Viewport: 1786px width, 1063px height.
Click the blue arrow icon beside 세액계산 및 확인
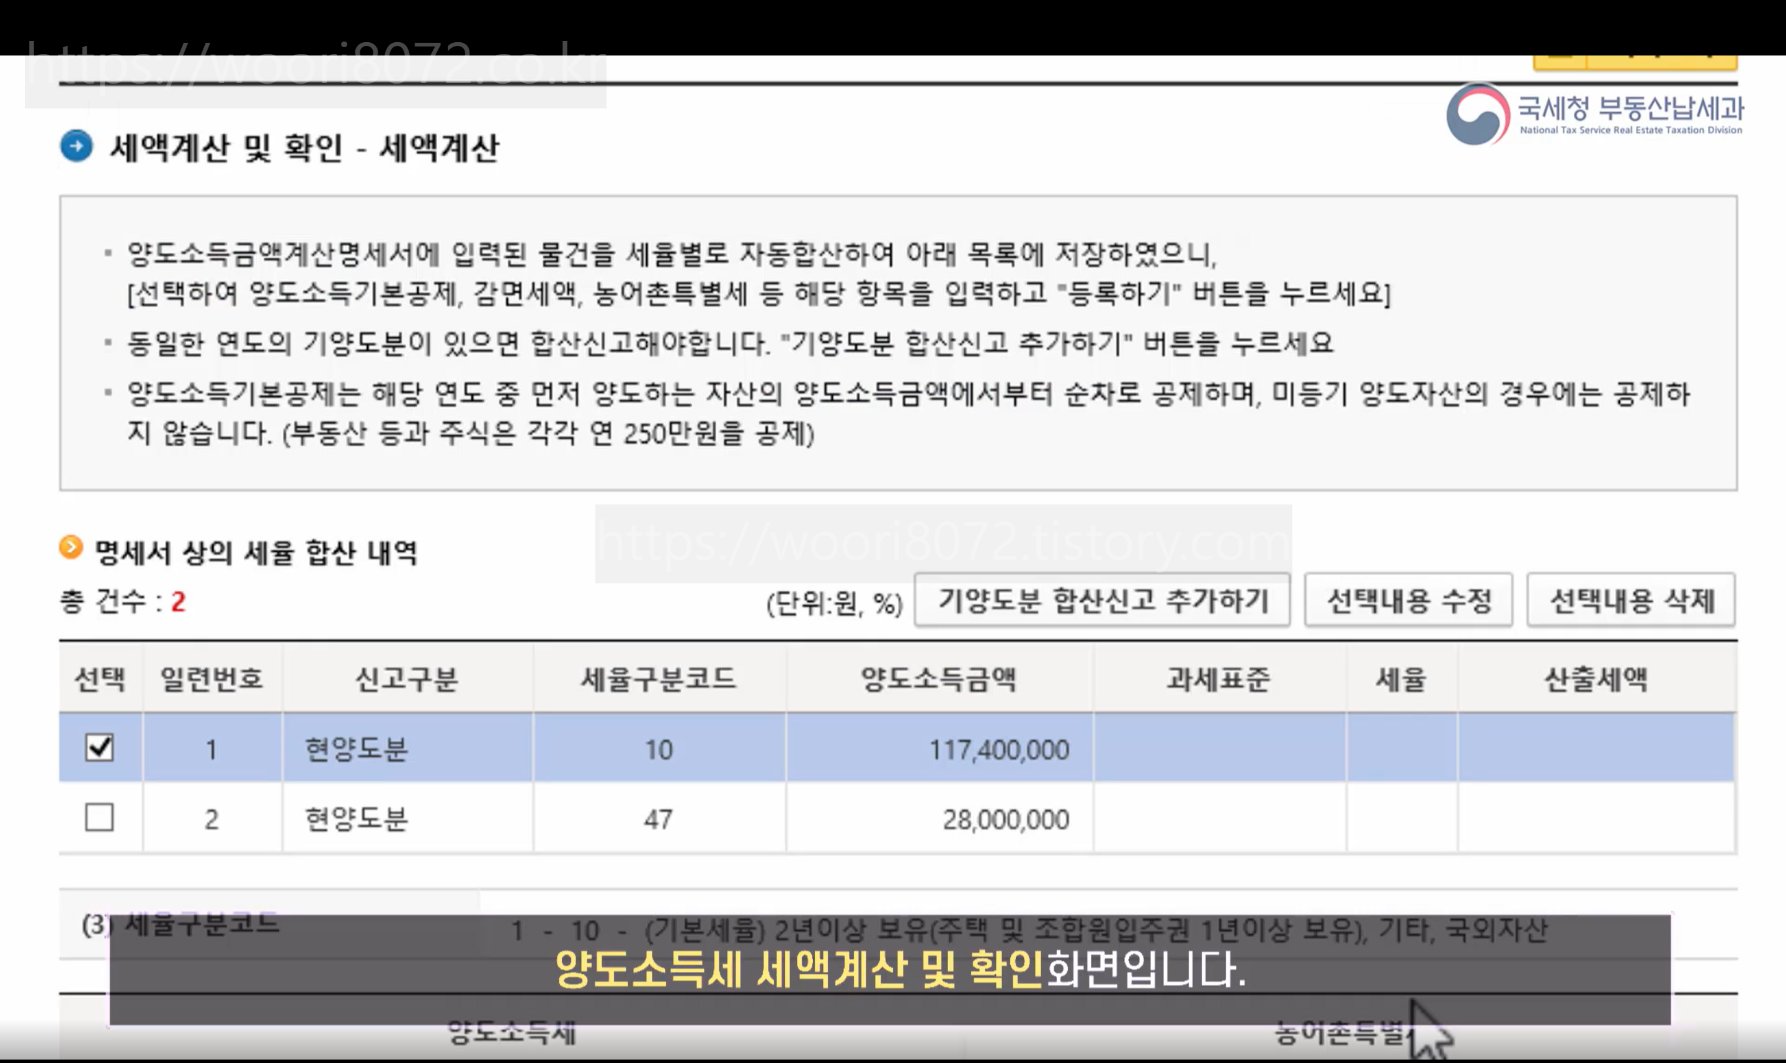pos(76,146)
